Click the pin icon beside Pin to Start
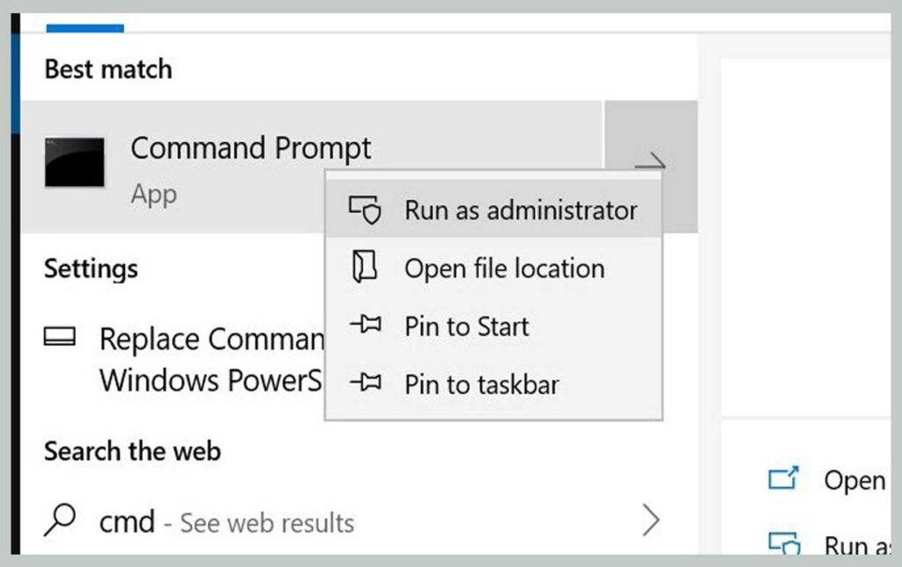 (370, 327)
